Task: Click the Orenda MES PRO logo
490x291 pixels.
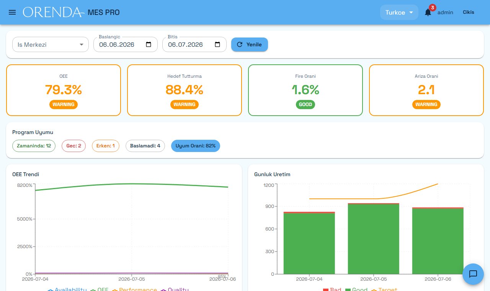Action: (71, 12)
